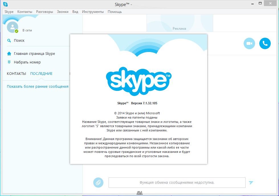279x196 pixels.
Task: Minimize the Skype window
Action: [252, 3]
